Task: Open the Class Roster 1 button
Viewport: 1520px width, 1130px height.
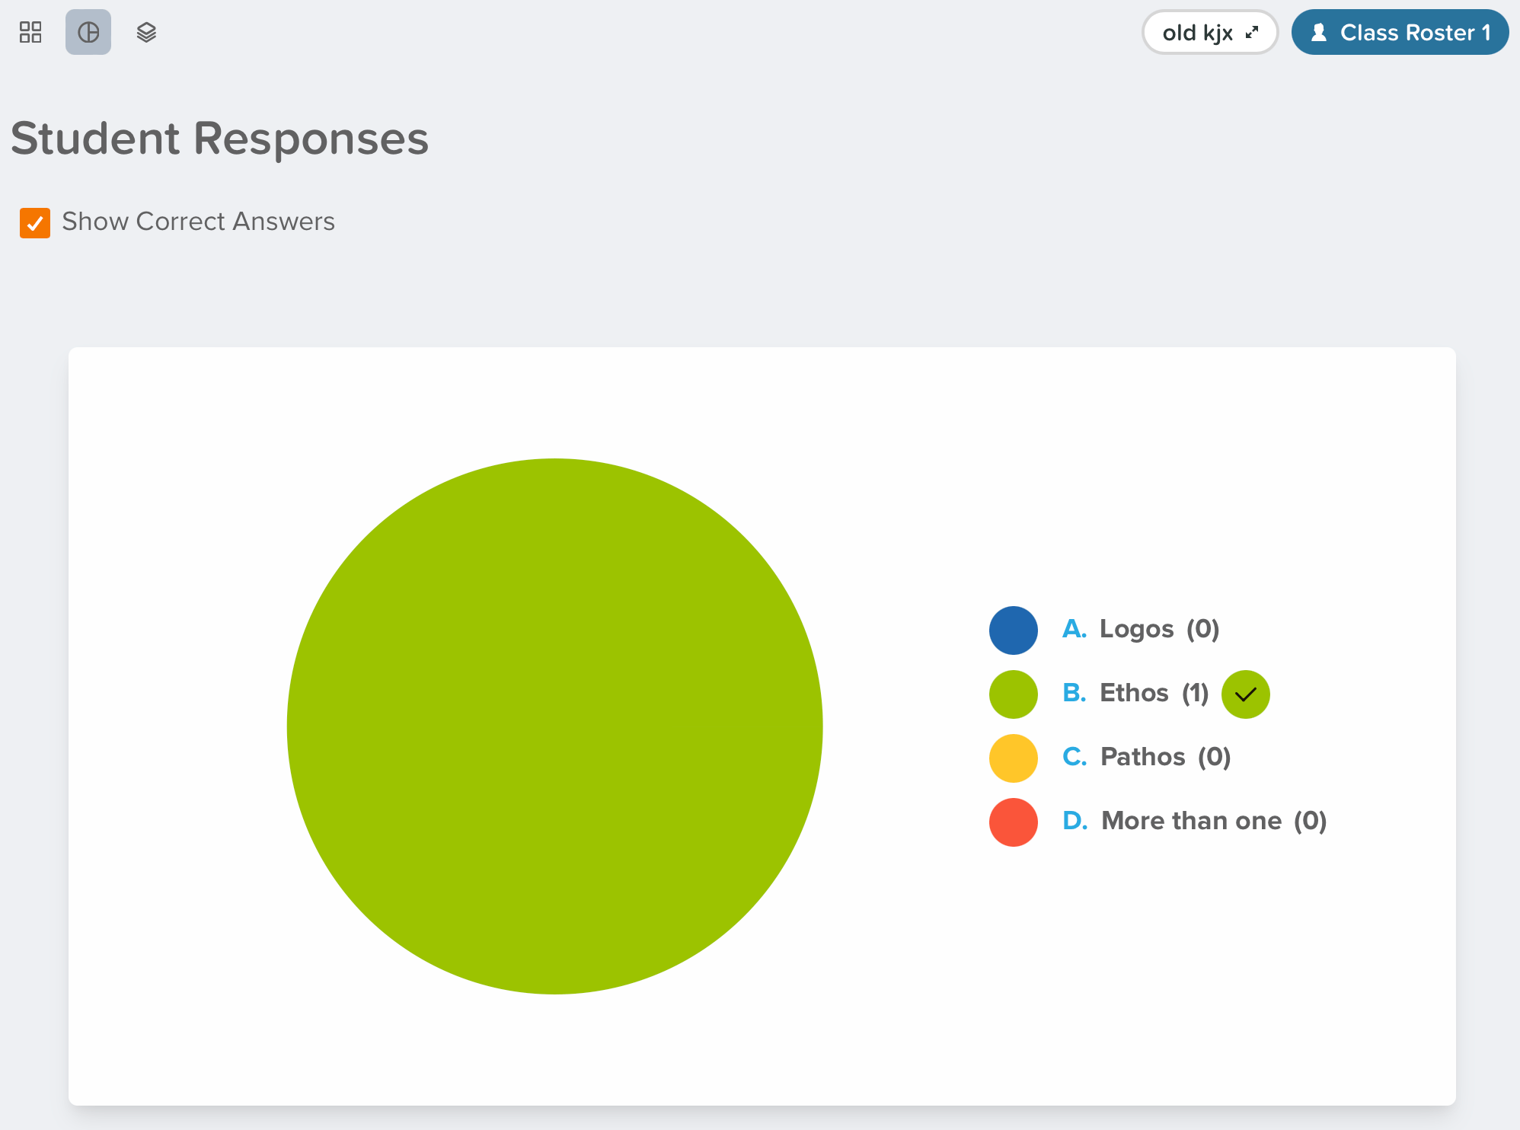Action: coord(1400,32)
